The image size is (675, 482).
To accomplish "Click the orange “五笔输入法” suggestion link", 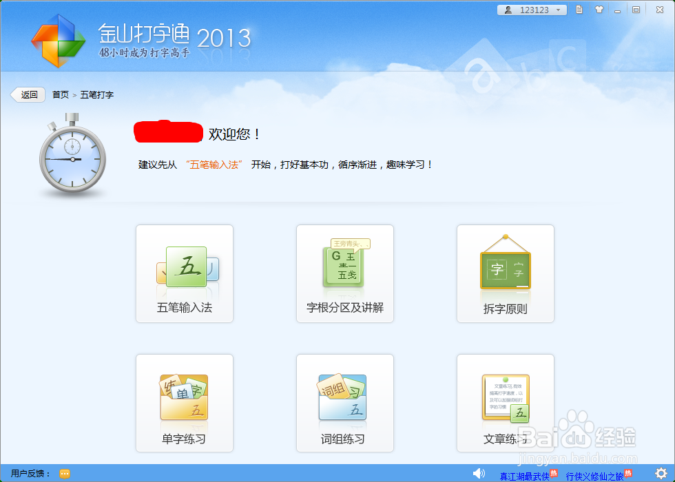I will (214, 165).
